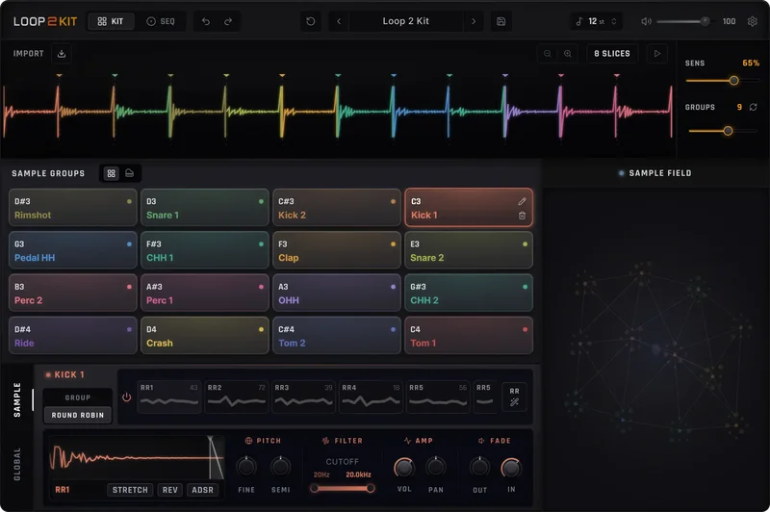Zoom out the waveform view
Screen dimensions: 770x512
(x=547, y=54)
